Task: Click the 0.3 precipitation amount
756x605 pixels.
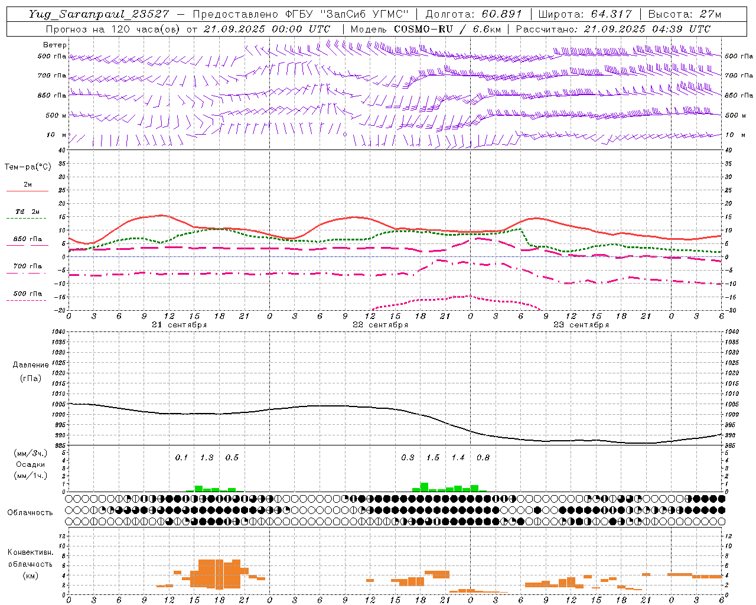Action: click(x=408, y=458)
